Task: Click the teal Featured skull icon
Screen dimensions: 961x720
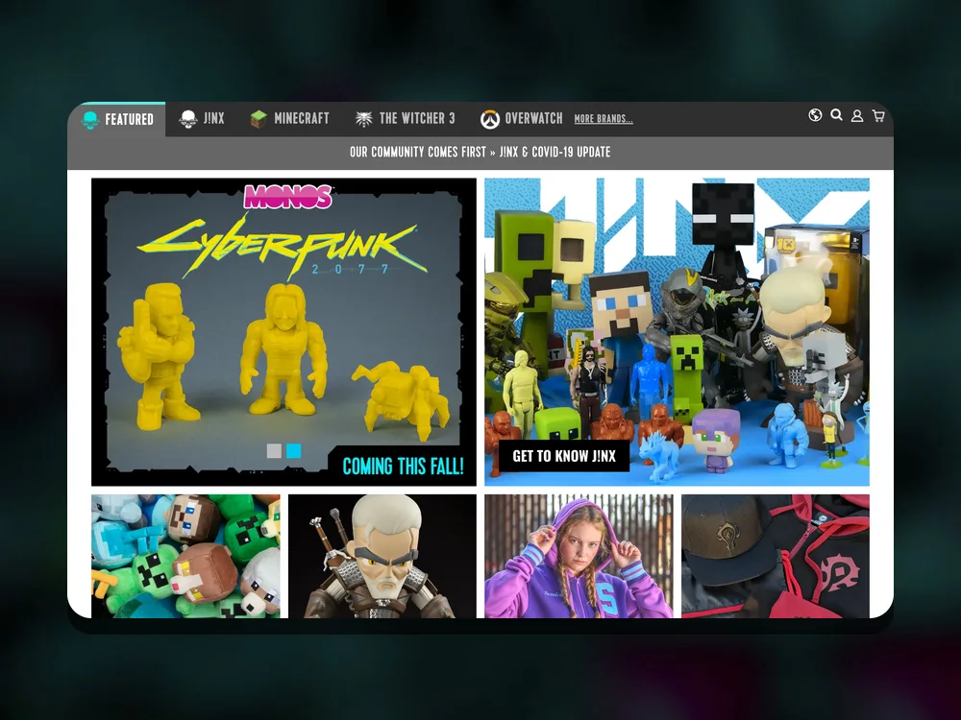Action: tap(90, 120)
